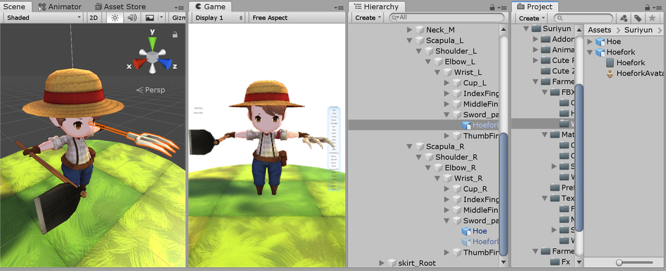
Task: Expand the Cup_L node
Action: (446, 83)
